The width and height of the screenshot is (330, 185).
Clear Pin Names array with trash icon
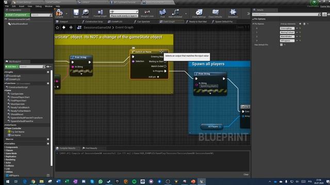click(304, 24)
